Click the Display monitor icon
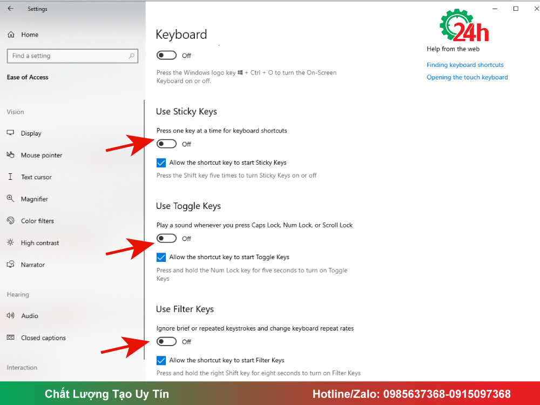 [11, 133]
